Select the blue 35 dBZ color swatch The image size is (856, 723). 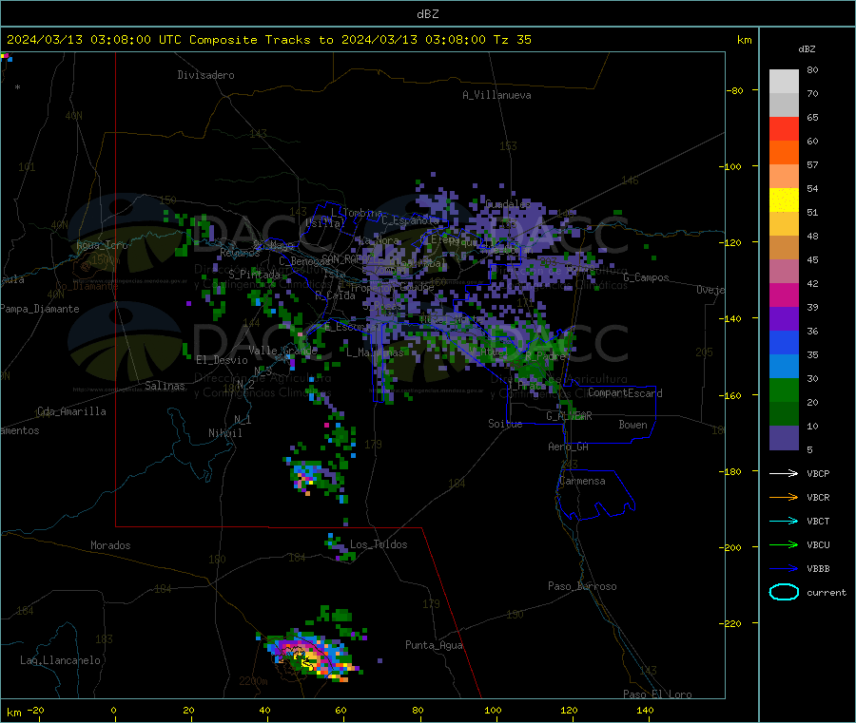point(784,342)
